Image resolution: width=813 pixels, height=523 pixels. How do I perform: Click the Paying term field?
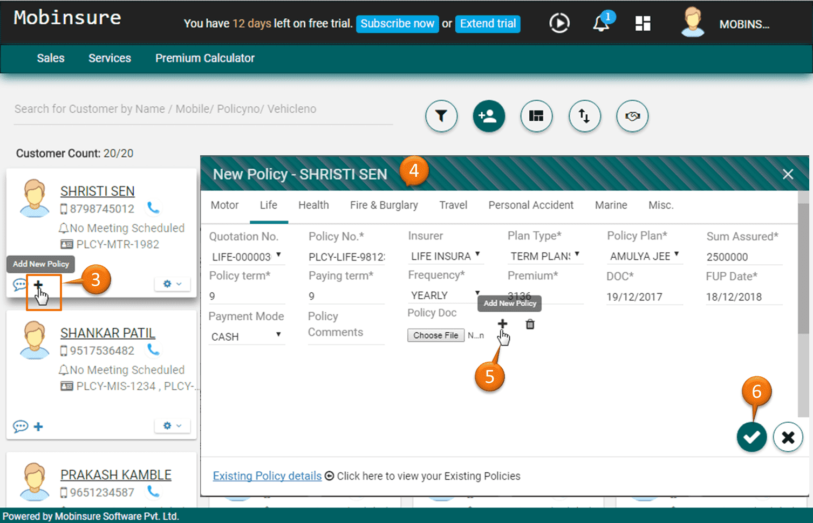point(346,296)
